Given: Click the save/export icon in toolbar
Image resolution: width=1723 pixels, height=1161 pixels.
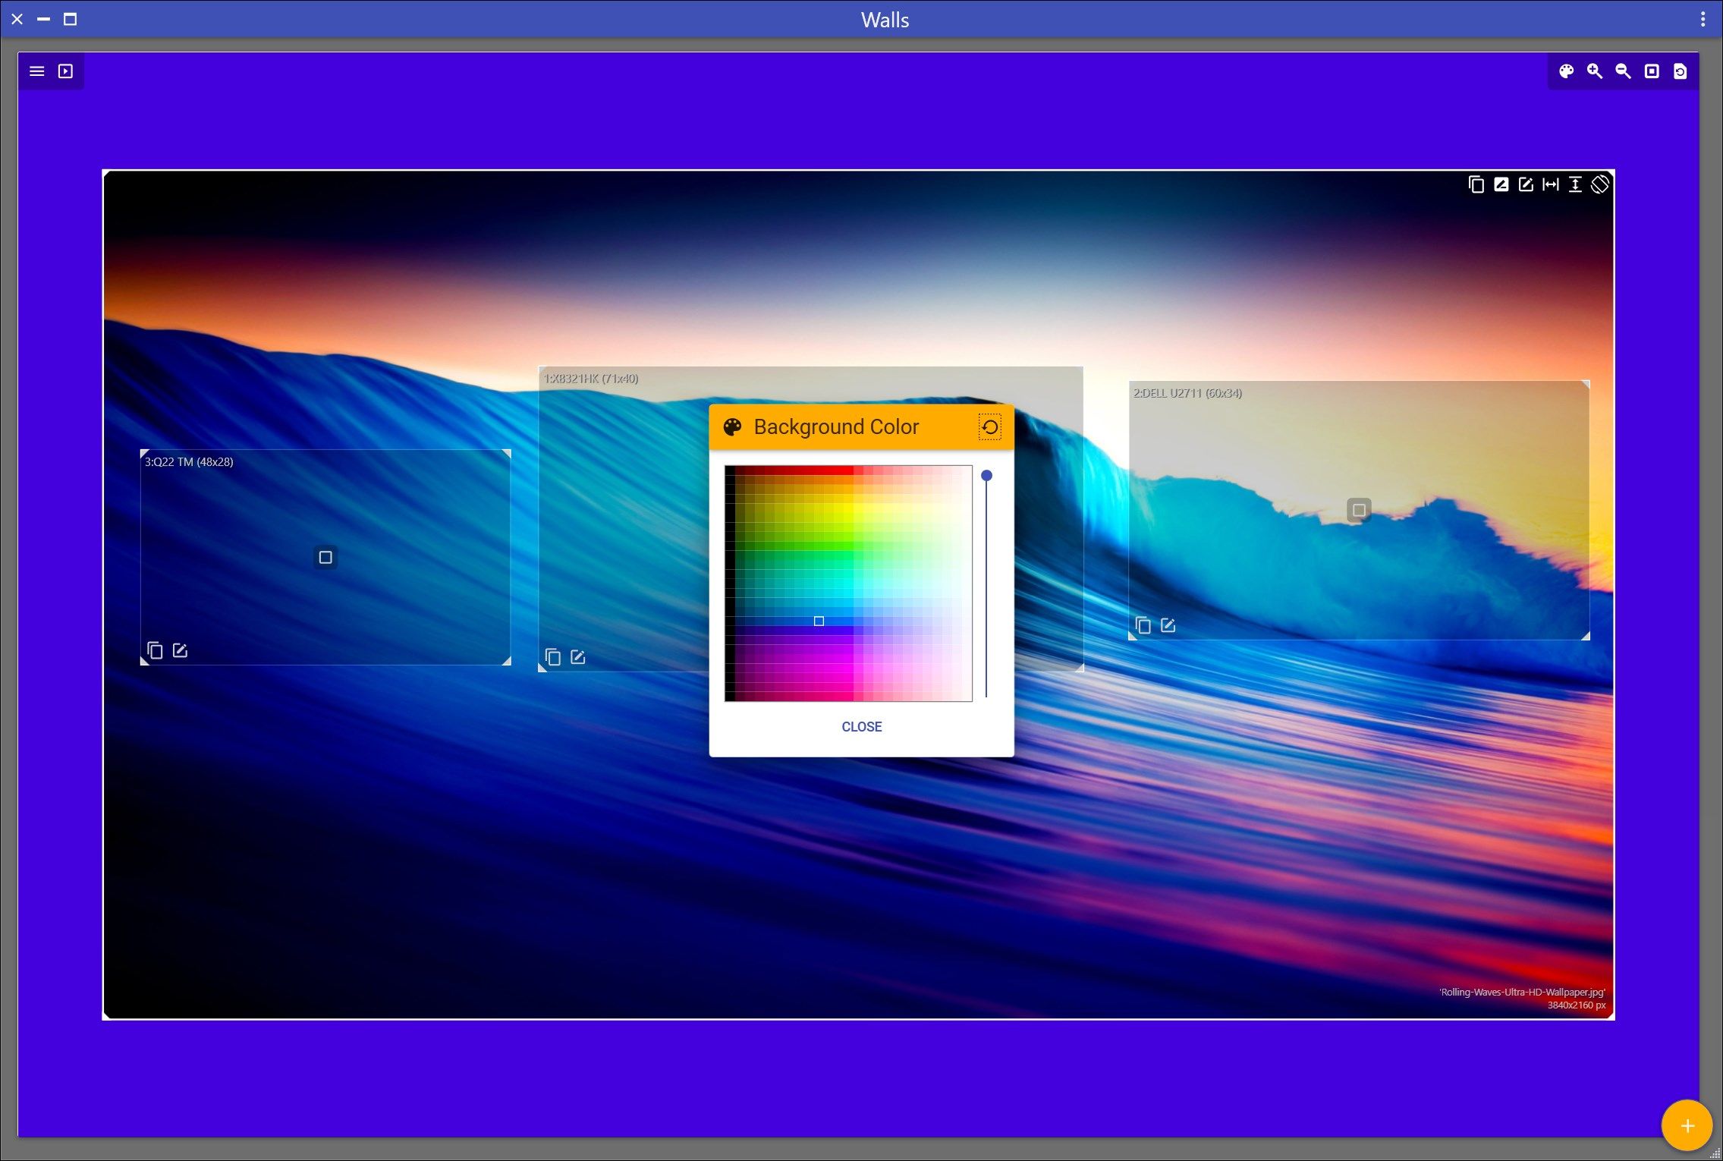Looking at the screenshot, I should click(1679, 71).
